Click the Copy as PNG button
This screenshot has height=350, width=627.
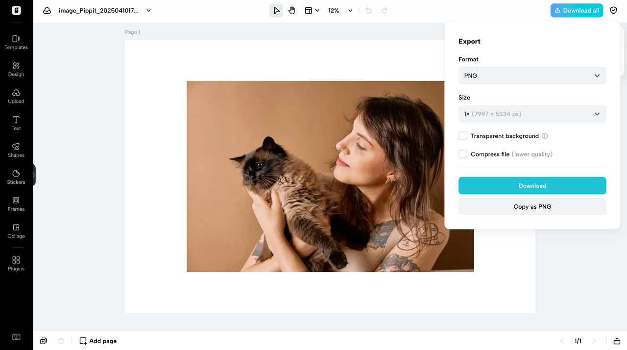pyautogui.click(x=532, y=206)
